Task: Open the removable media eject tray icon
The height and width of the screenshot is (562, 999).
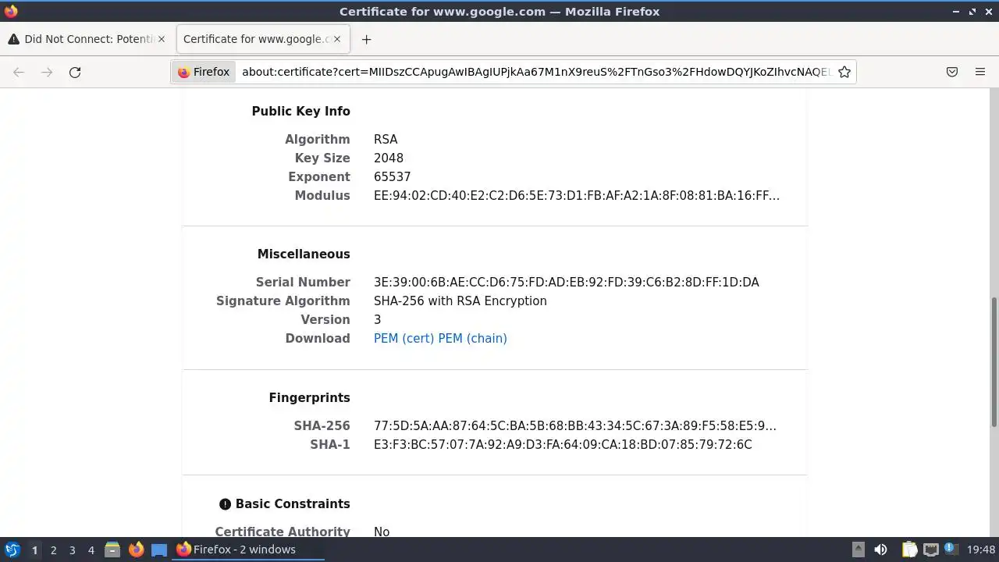Action: point(859,550)
